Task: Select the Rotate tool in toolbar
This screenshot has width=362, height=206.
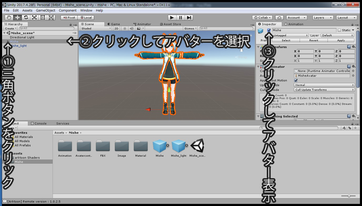Action: (26, 17)
